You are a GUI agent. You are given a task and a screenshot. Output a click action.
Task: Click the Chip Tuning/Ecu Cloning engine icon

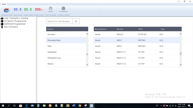pyautogui.click(x=2, y=18)
